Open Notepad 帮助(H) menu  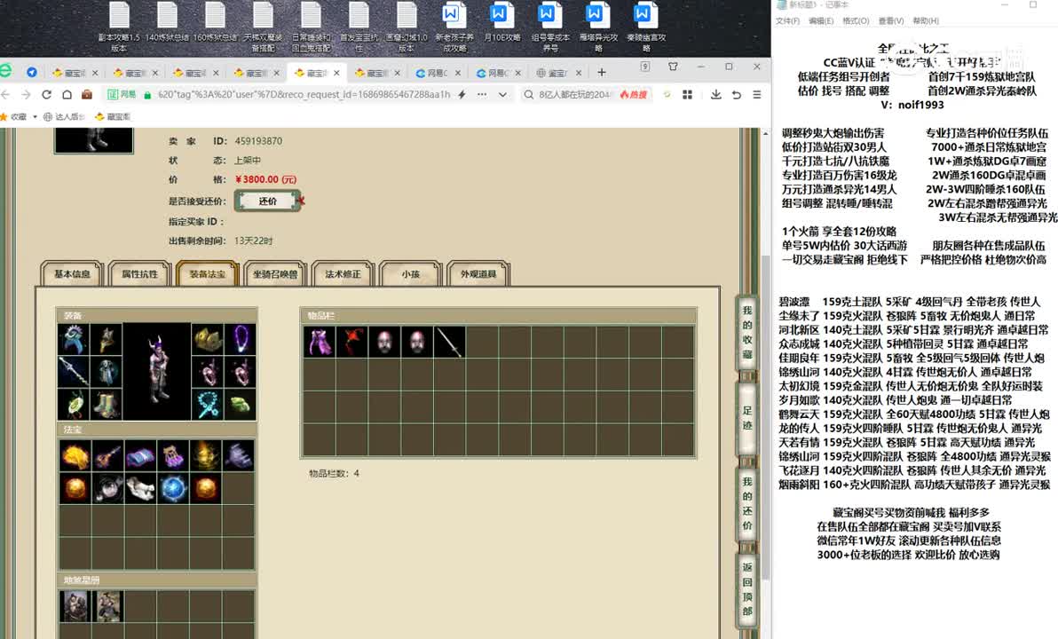(x=926, y=21)
